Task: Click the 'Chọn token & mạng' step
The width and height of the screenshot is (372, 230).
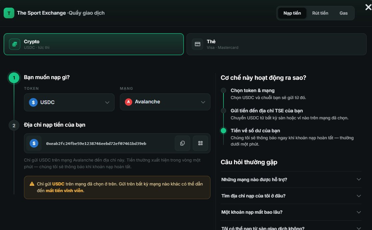Action: pos(252,90)
